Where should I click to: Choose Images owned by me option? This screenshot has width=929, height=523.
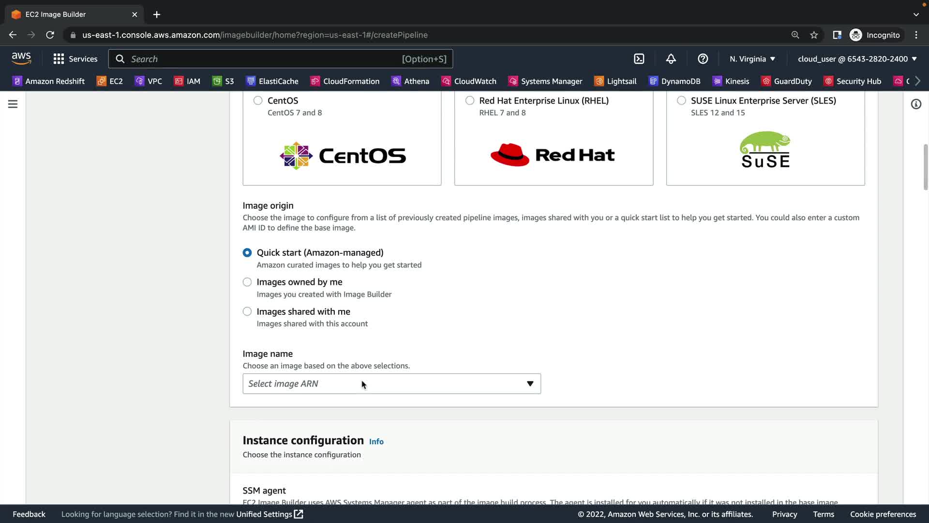(247, 282)
